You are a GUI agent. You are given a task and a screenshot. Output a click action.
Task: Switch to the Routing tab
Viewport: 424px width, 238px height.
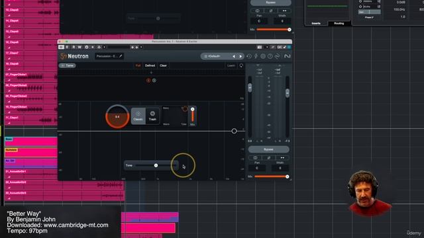click(x=339, y=24)
